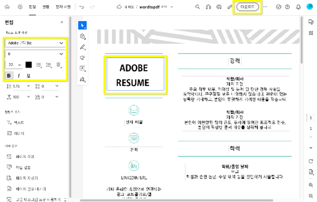317x202 pixels.
Task: Zoom in on the document
Action: [311, 185]
